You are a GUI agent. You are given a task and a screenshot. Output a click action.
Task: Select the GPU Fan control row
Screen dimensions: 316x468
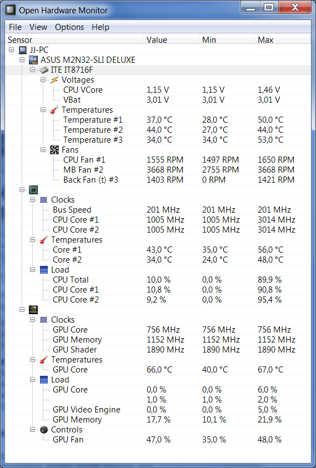(x=158, y=440)
